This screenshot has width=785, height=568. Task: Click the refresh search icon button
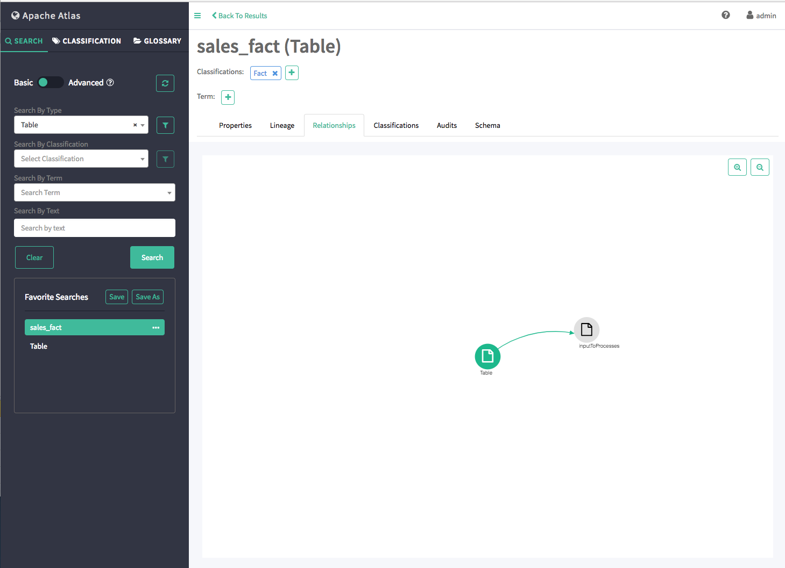point(165,83)
